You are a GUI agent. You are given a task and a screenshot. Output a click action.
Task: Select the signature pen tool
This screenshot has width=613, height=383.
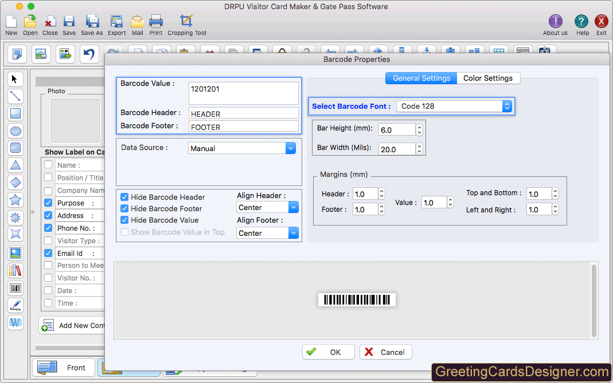[15, 305]
